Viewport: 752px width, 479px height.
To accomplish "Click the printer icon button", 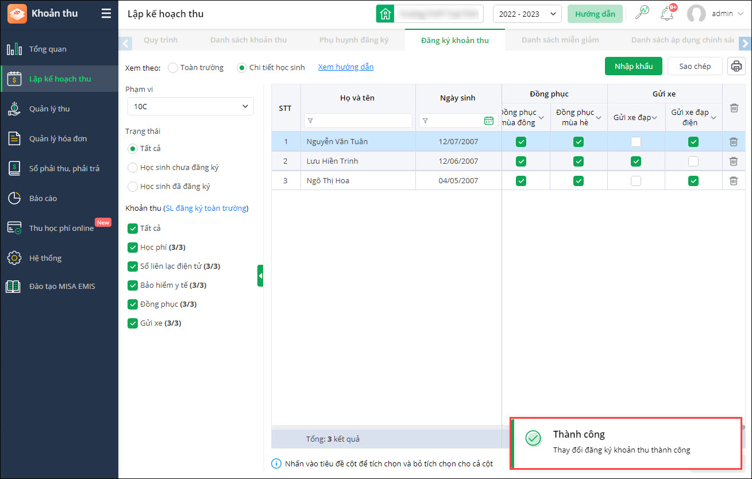I will [x=736, y=66].
